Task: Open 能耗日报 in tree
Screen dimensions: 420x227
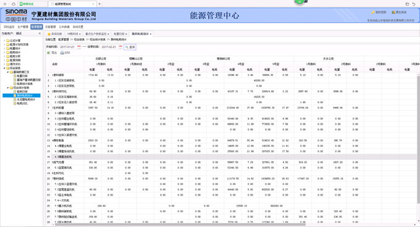Action: click(x=22, y=92)
